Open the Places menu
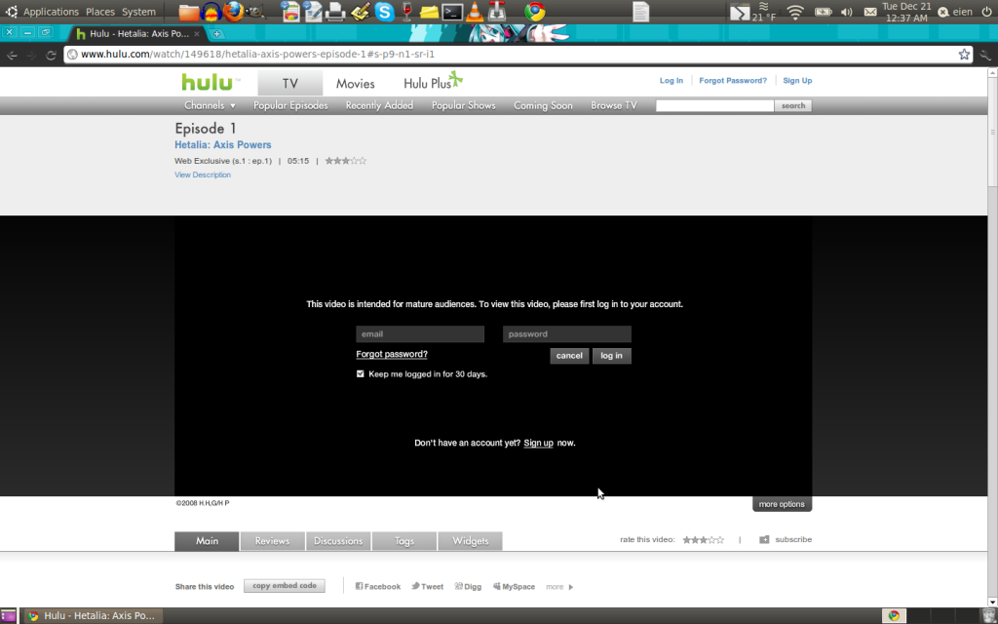 [x=100, y=12]
